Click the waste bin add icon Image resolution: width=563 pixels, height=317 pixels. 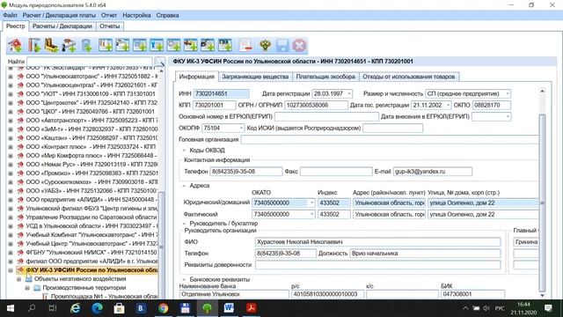86,45
